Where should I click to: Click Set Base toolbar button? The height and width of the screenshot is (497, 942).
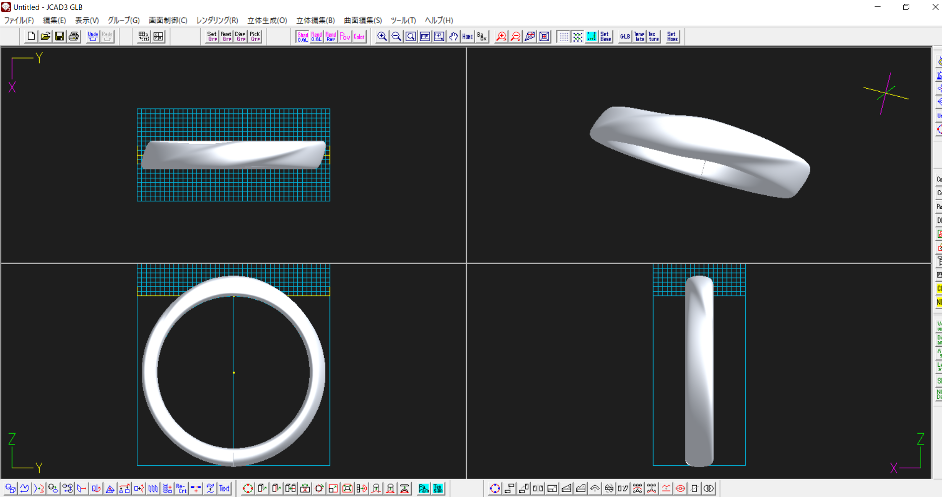[x=606, y=36]
